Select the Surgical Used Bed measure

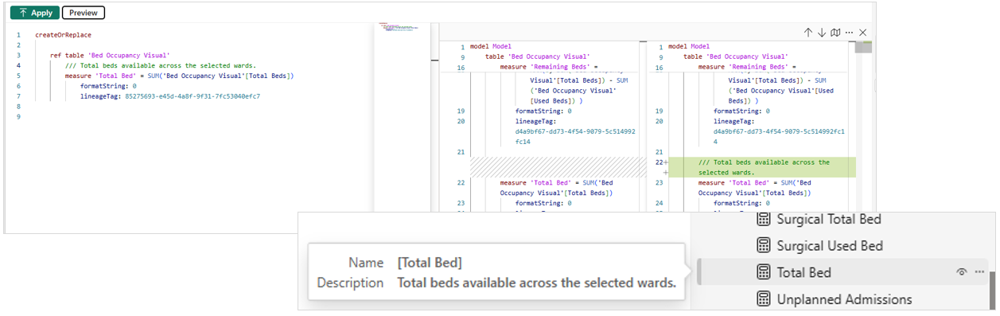830,246
